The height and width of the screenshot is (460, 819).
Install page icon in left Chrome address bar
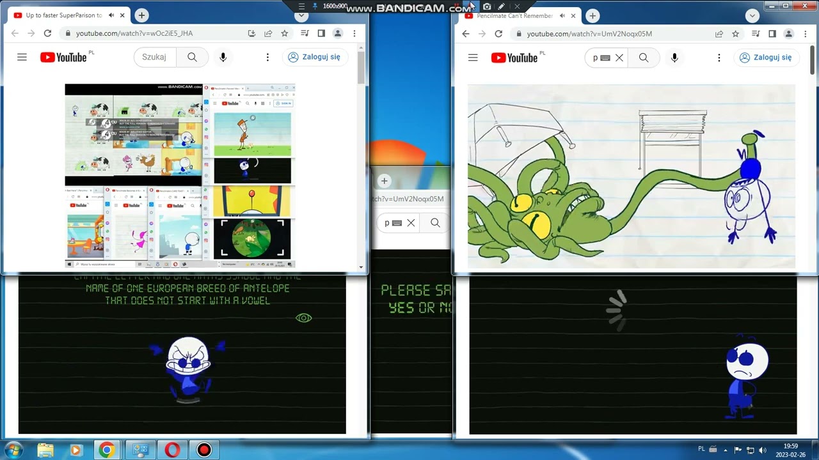[251, 33]
